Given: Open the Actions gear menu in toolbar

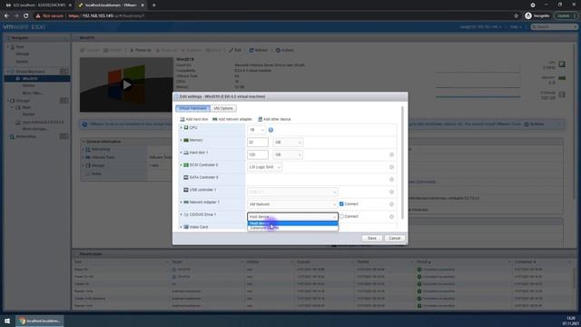Looking at the screenshot, I should 284,50.
